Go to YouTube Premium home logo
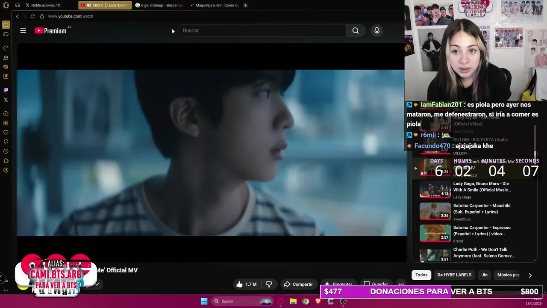This screenshot has width=547, height=308. point(50,30)
